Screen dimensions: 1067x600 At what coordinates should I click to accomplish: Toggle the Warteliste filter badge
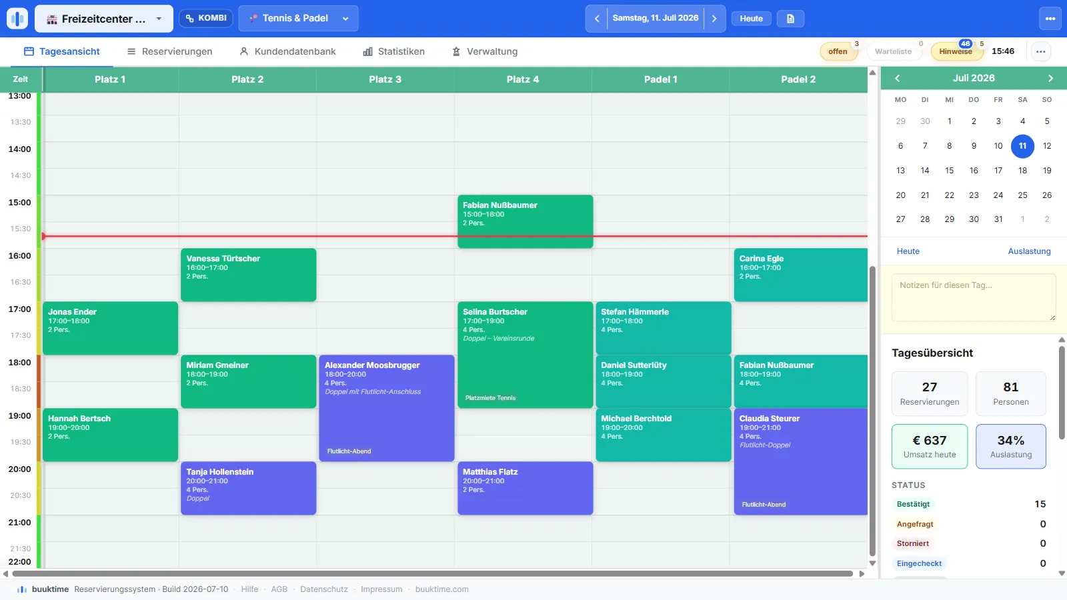(893, 51)
